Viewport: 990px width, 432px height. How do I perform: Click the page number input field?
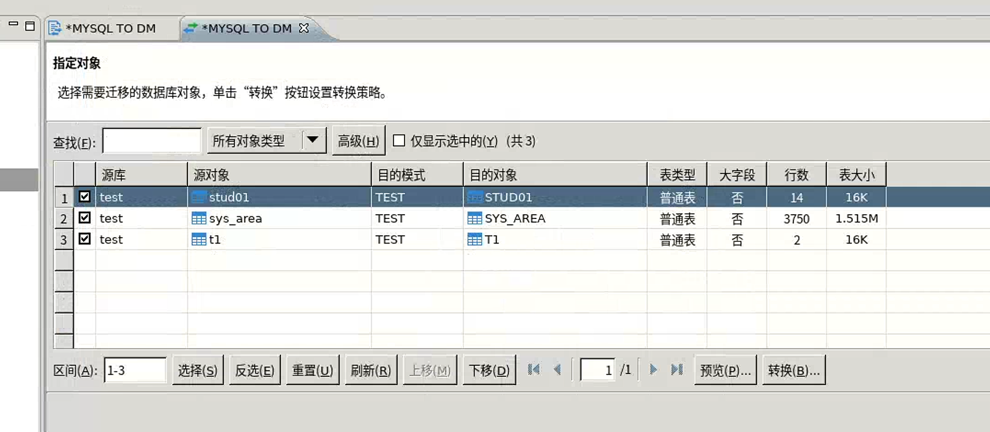[x=597, y=370]
